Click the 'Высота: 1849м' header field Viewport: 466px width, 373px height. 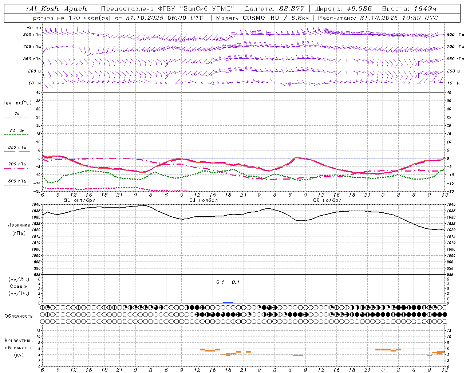coord(409,9)
